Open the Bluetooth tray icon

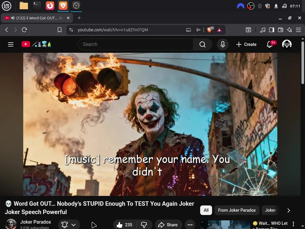tap(260, 6)
